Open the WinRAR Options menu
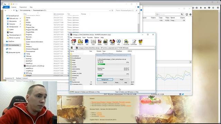 [97, 38]
